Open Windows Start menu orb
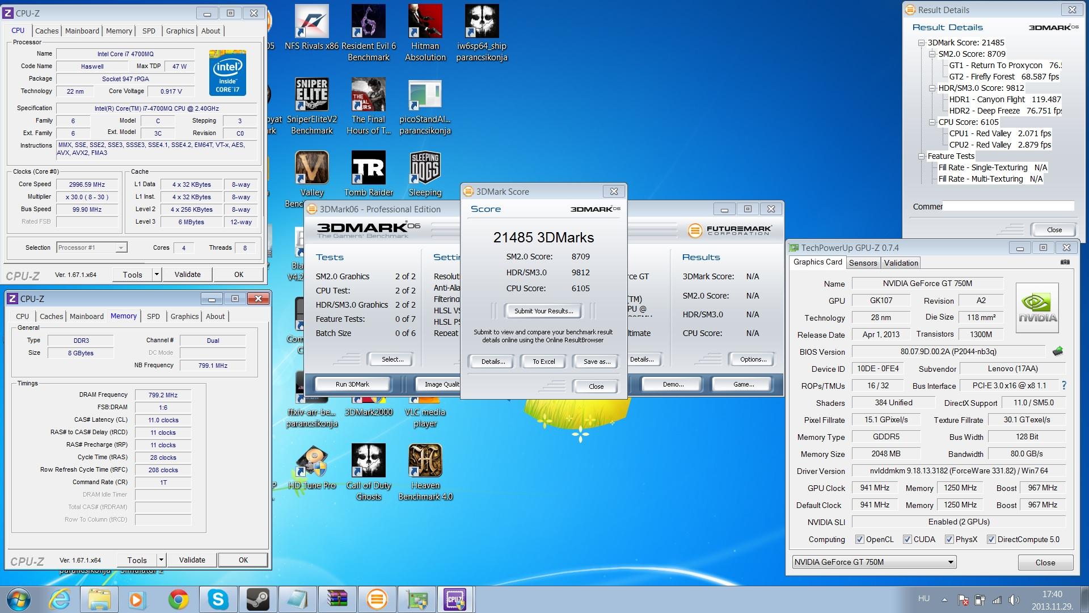Image resolution: width=1089 pixels, height=613 pixels. 18,599
